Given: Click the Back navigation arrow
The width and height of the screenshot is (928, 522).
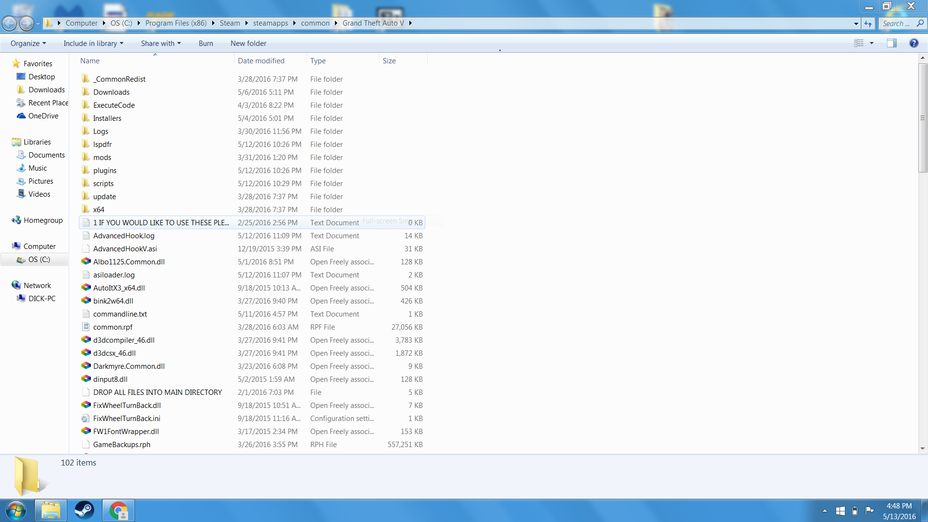Looking at the screenshot, I should coord(9,23).
